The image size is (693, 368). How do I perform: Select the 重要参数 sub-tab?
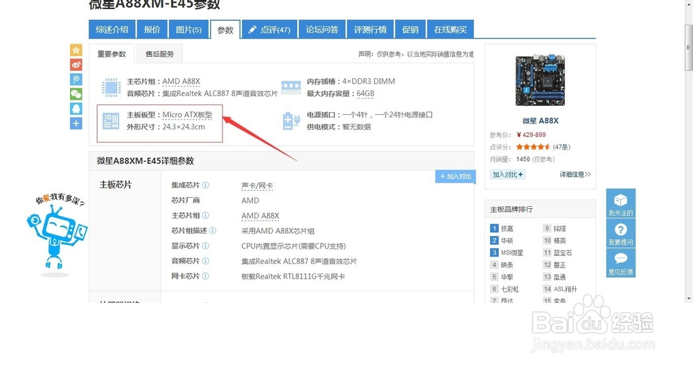pos(112,54)
